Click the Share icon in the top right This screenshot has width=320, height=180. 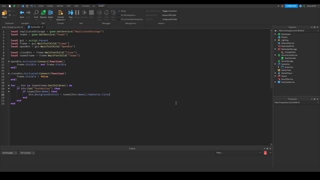tap(304, 6)
